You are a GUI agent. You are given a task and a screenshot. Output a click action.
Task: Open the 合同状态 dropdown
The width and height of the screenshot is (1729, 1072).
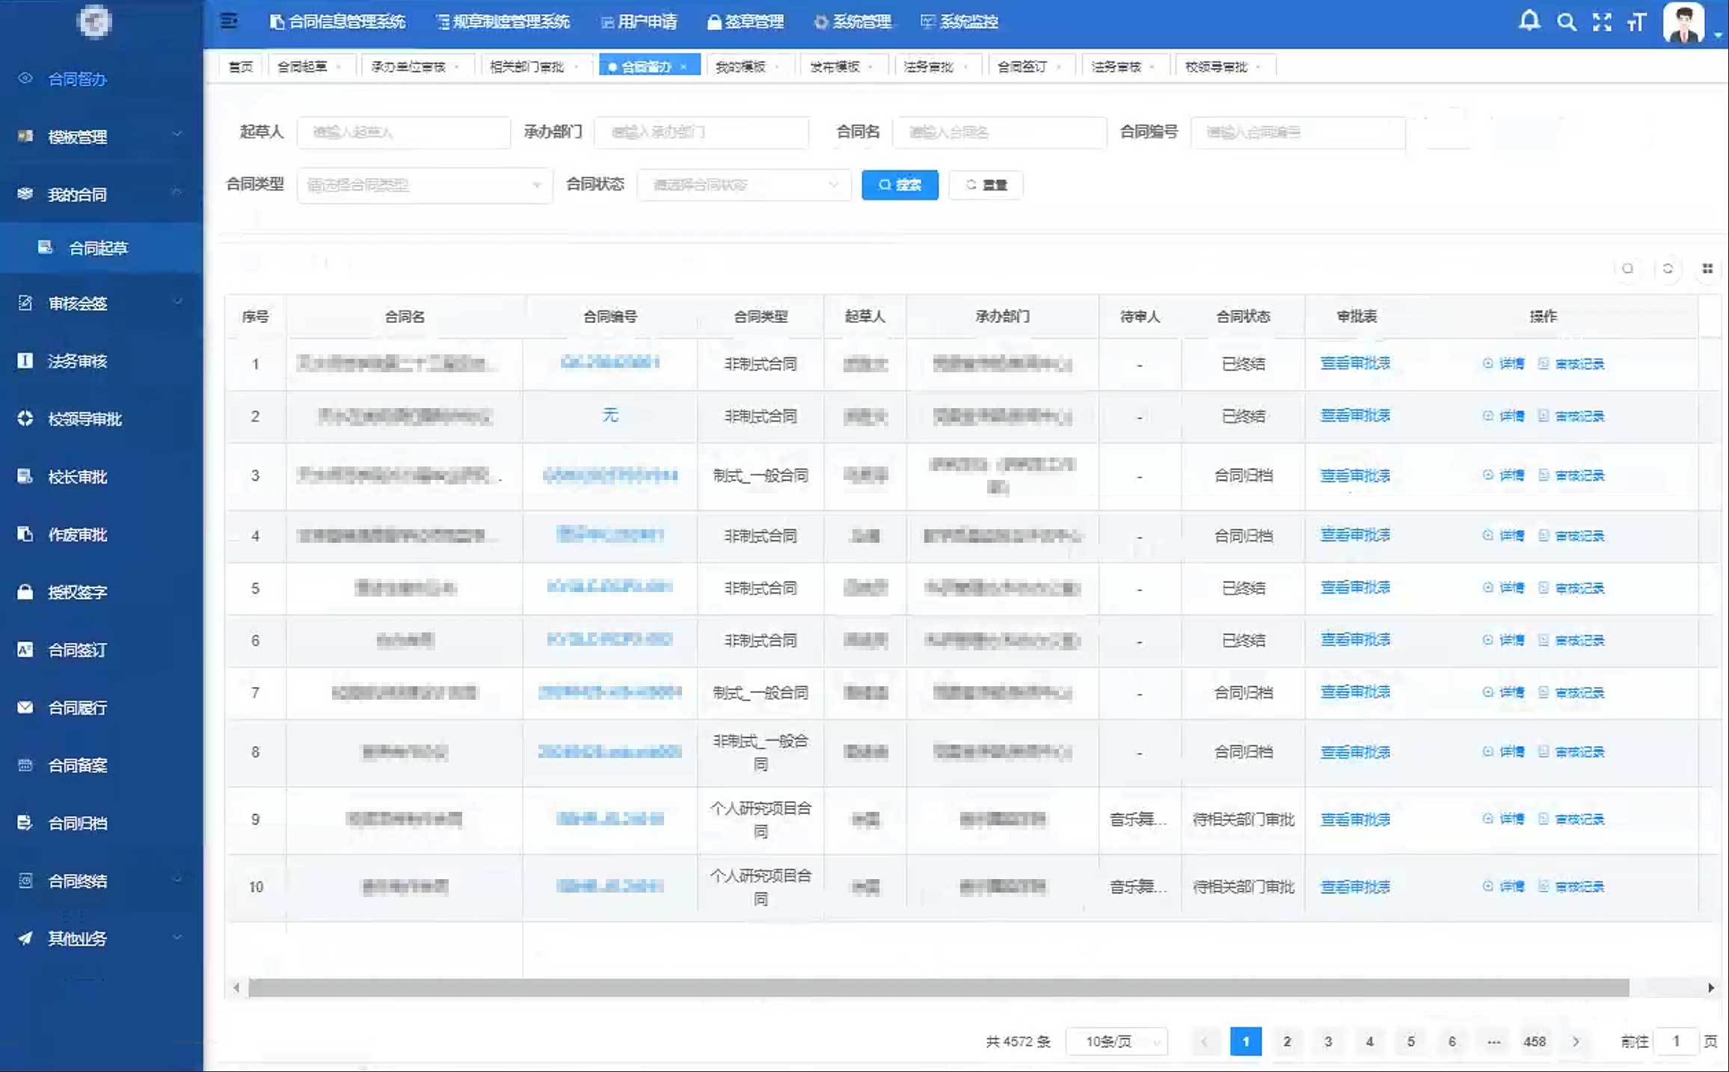[x=744, y=185]
